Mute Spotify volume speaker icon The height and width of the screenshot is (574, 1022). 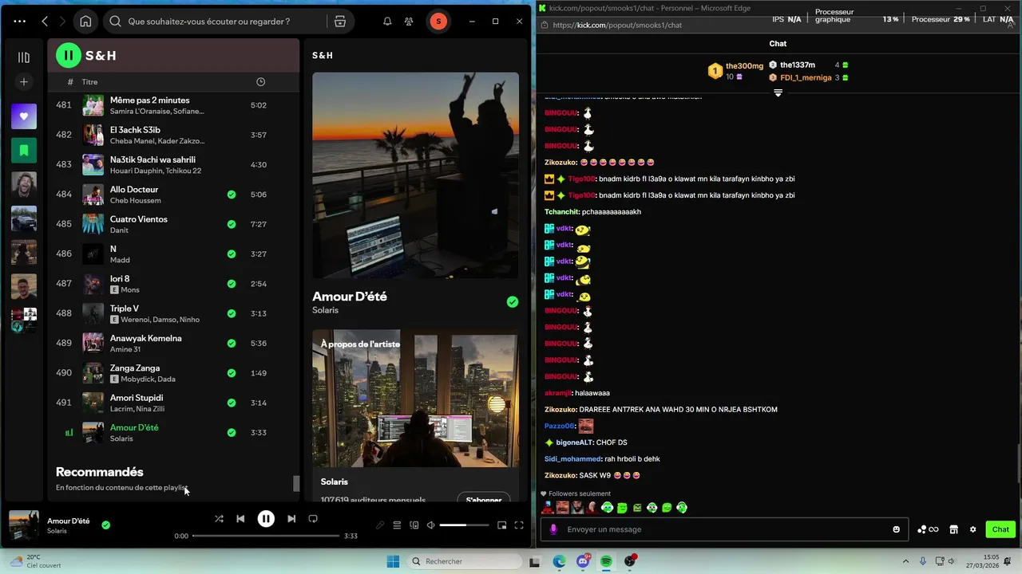coord(431,525)
